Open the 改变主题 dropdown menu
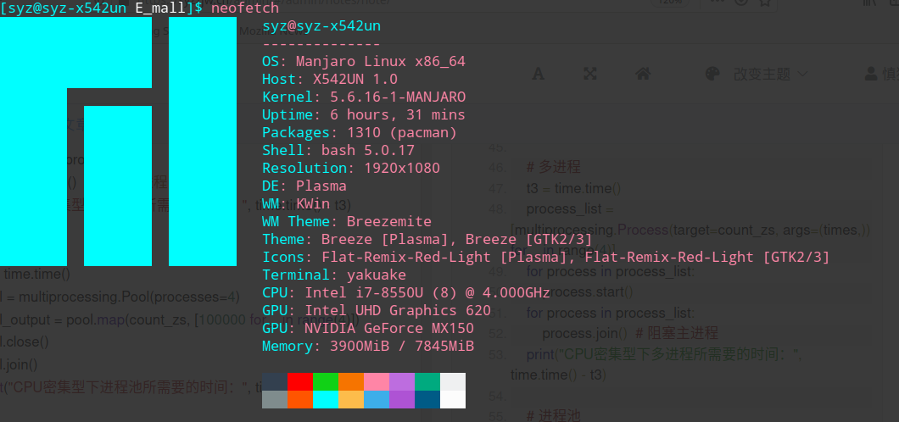This screenshot has height=422, width=899. tap(771, 74)
